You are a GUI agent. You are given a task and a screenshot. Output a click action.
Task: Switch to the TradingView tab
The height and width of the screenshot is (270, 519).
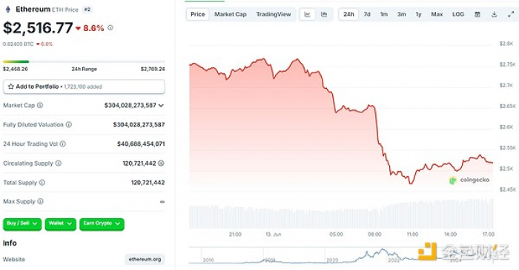(274, 14)
